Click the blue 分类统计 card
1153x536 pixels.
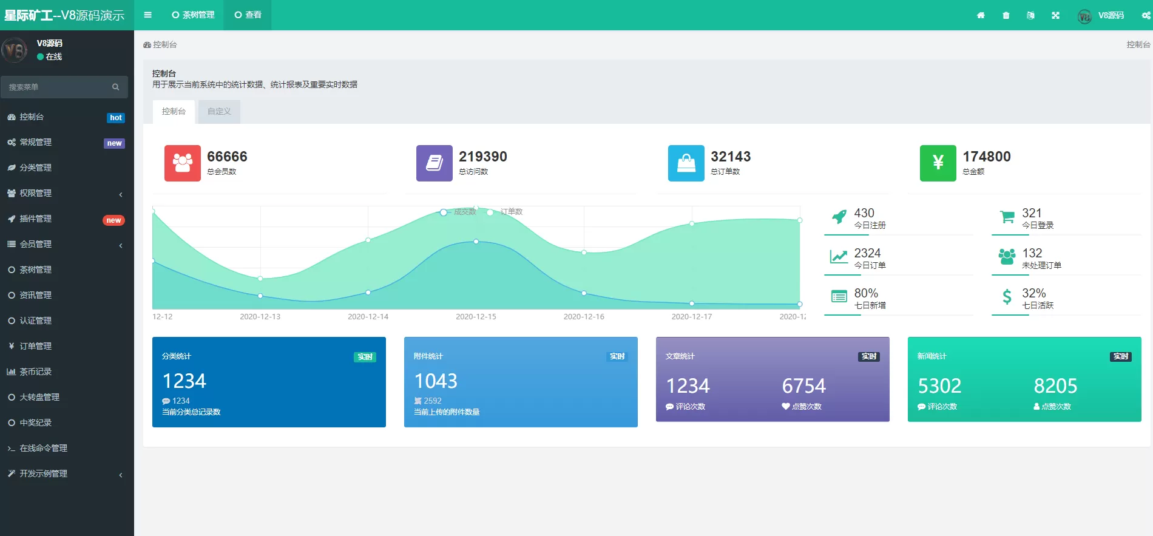click(269, 382)
